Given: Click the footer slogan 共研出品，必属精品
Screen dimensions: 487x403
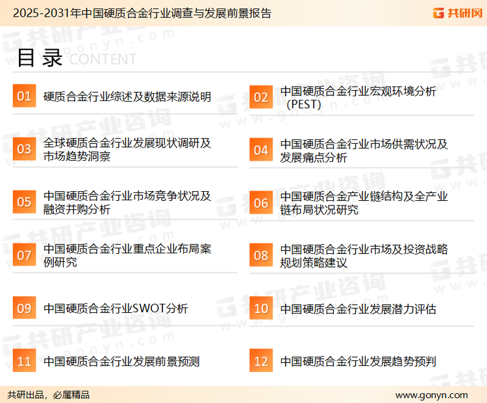Looking at the screenshot, I should pos(49,395).
